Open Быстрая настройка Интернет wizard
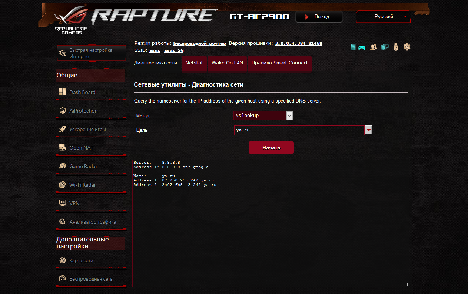Viewport: 468px width, 294px height. (x=91, y=53)
